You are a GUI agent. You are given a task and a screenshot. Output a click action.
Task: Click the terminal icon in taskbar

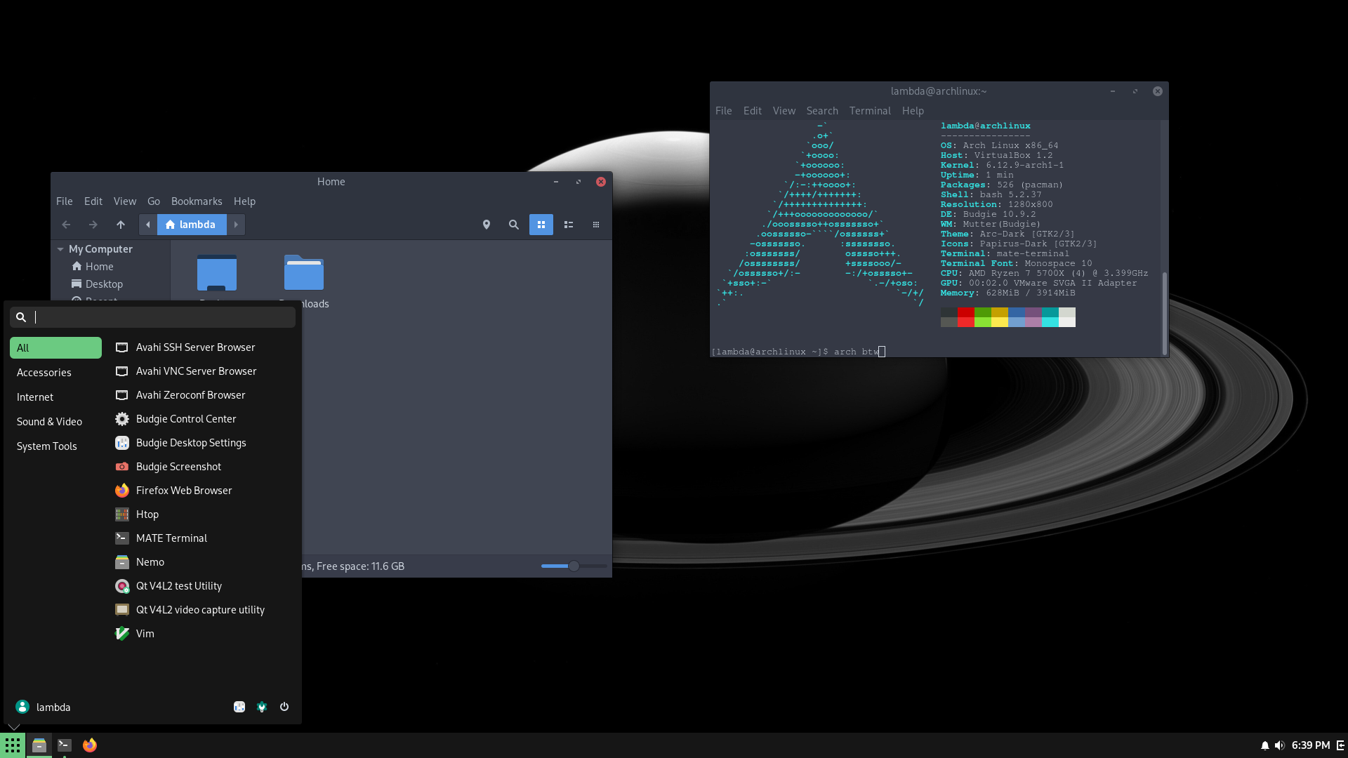click(x=65, y=745)
